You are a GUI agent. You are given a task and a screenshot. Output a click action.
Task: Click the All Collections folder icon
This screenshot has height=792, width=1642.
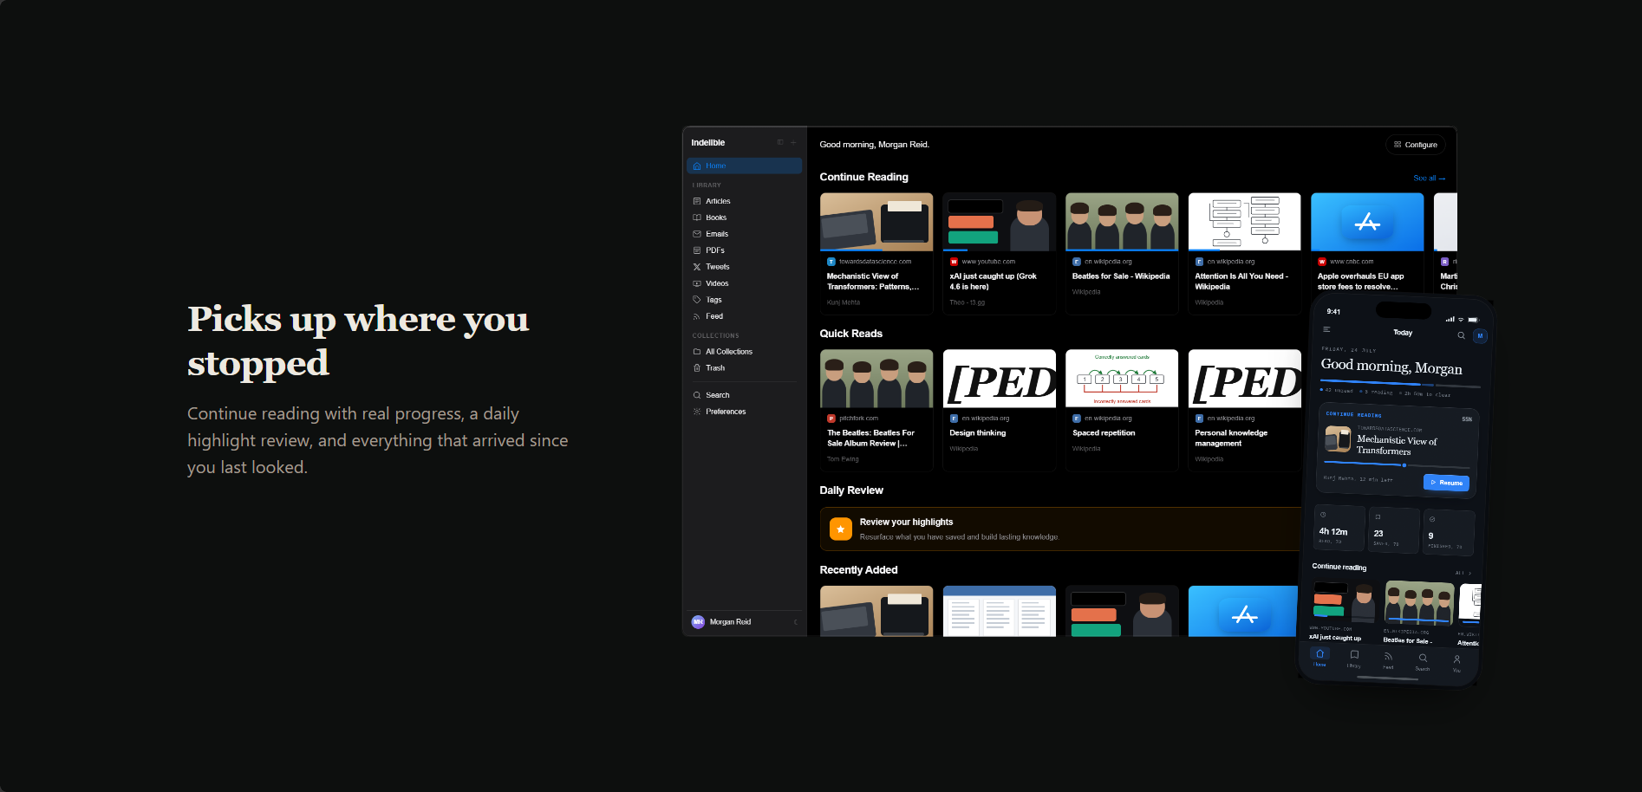coord(697,352)
